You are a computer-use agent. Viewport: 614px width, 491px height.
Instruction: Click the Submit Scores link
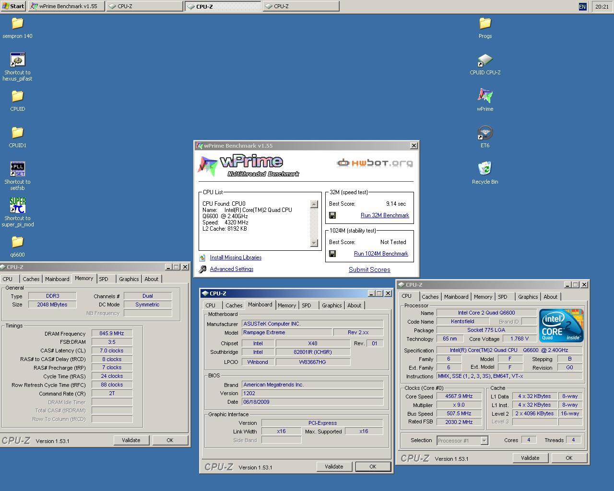369,269
